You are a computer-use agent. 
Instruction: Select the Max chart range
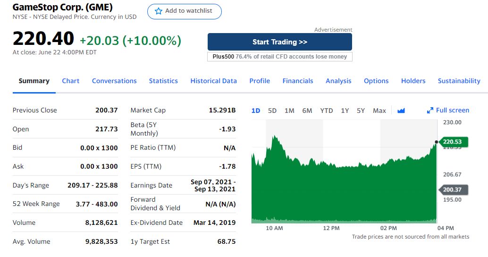click(x=379, y=111)
